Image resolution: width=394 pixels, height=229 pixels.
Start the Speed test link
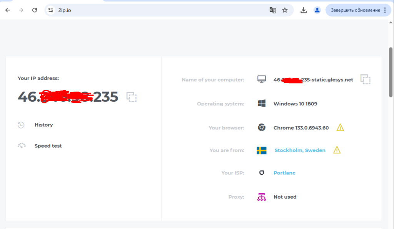[x=48, y=146]
